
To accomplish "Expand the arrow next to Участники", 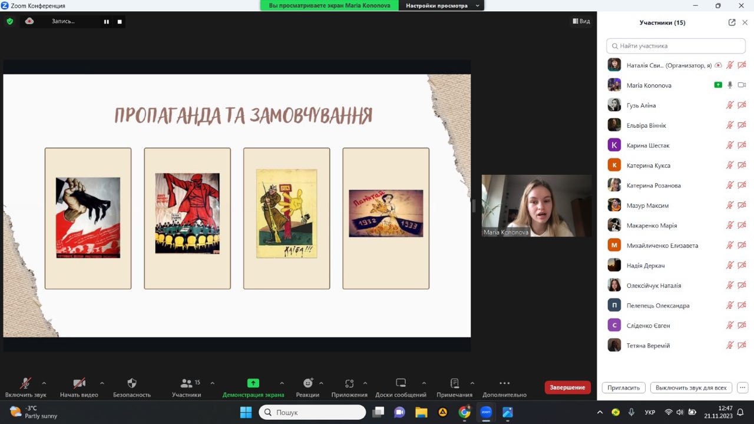I will [x=212, y=383].
